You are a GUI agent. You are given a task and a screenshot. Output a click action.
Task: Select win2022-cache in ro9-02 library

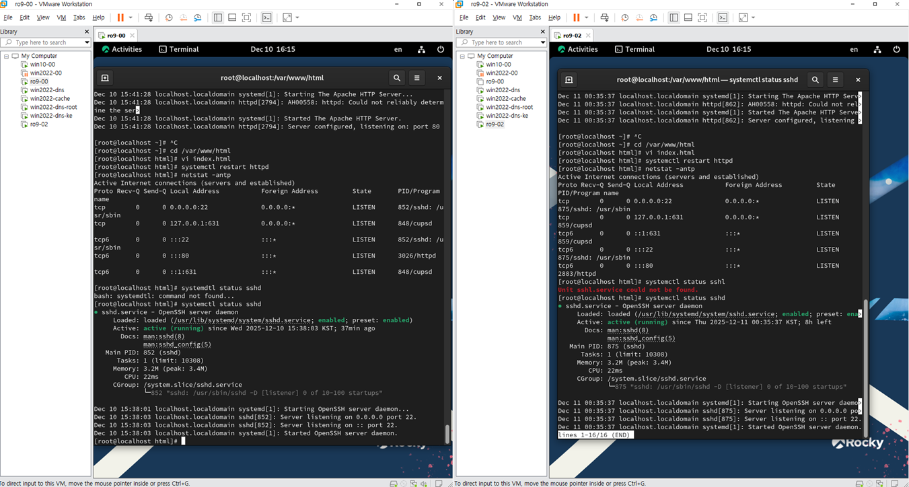click(x=505, y=98)
